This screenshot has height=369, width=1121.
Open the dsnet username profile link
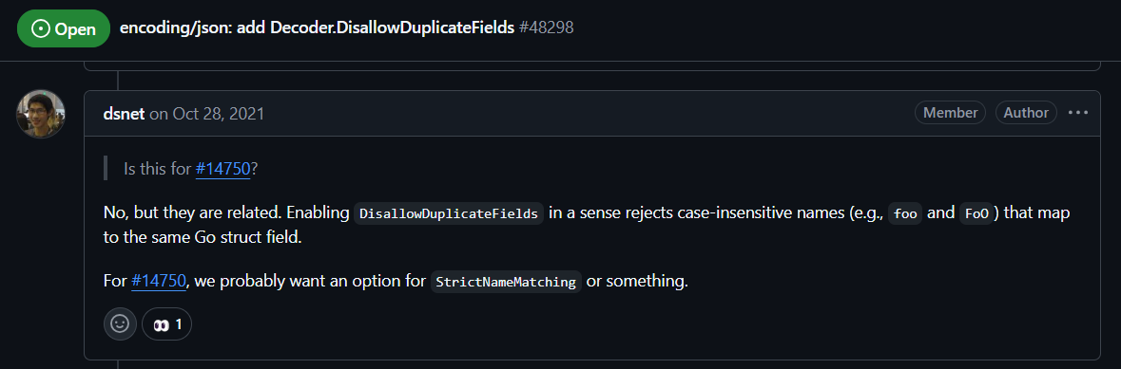(125, 113)
